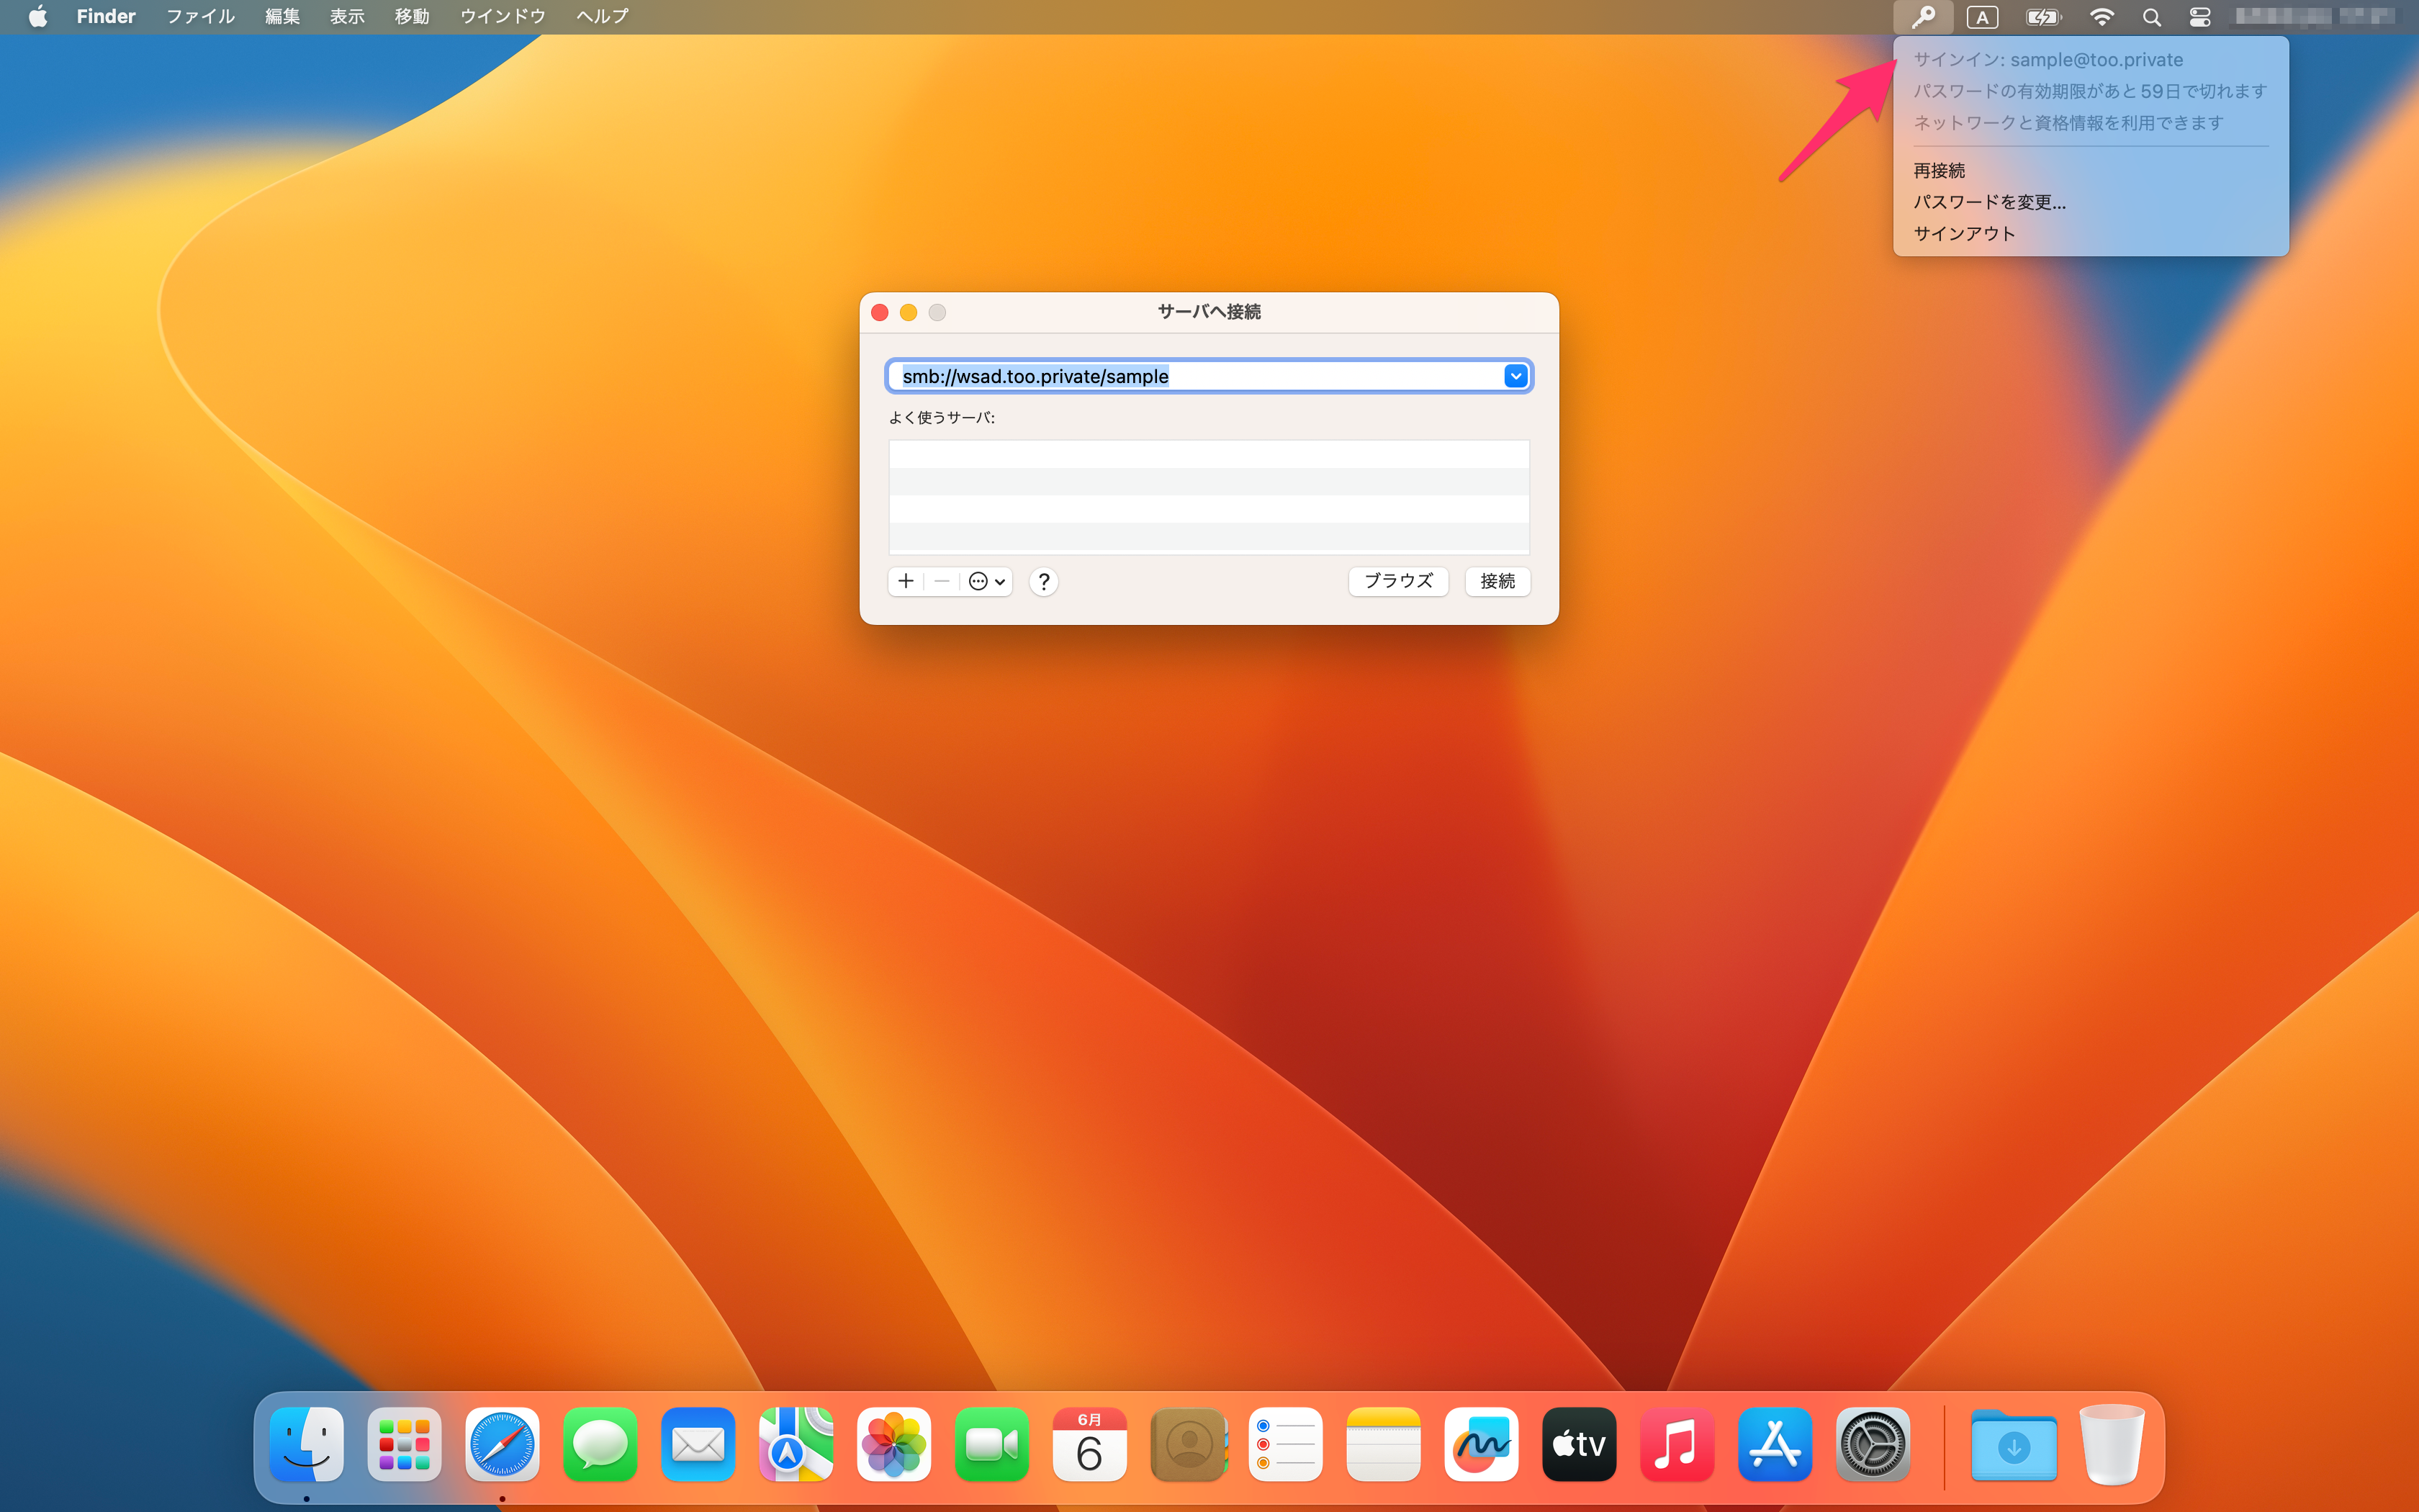Open Messages from the Dock
This screenshot has height=1512, width=2419.
[600, 1444]
